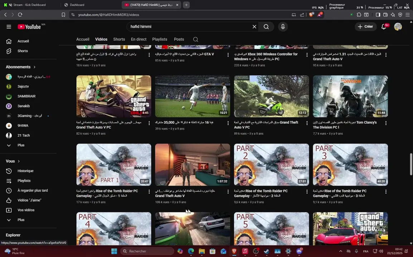
Task: Open the notifications bell
Action: tap(384, 27)
